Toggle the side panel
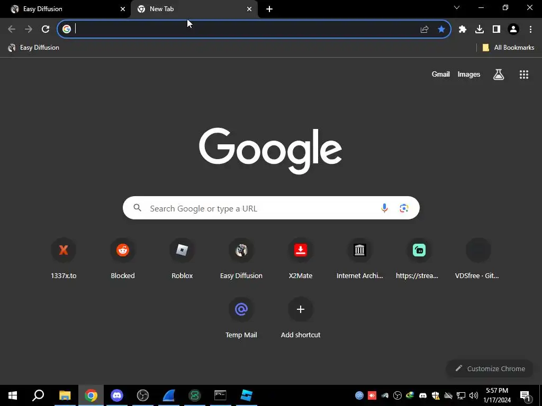Viewport: 542px width, 406px height. [x=496, y=29]
